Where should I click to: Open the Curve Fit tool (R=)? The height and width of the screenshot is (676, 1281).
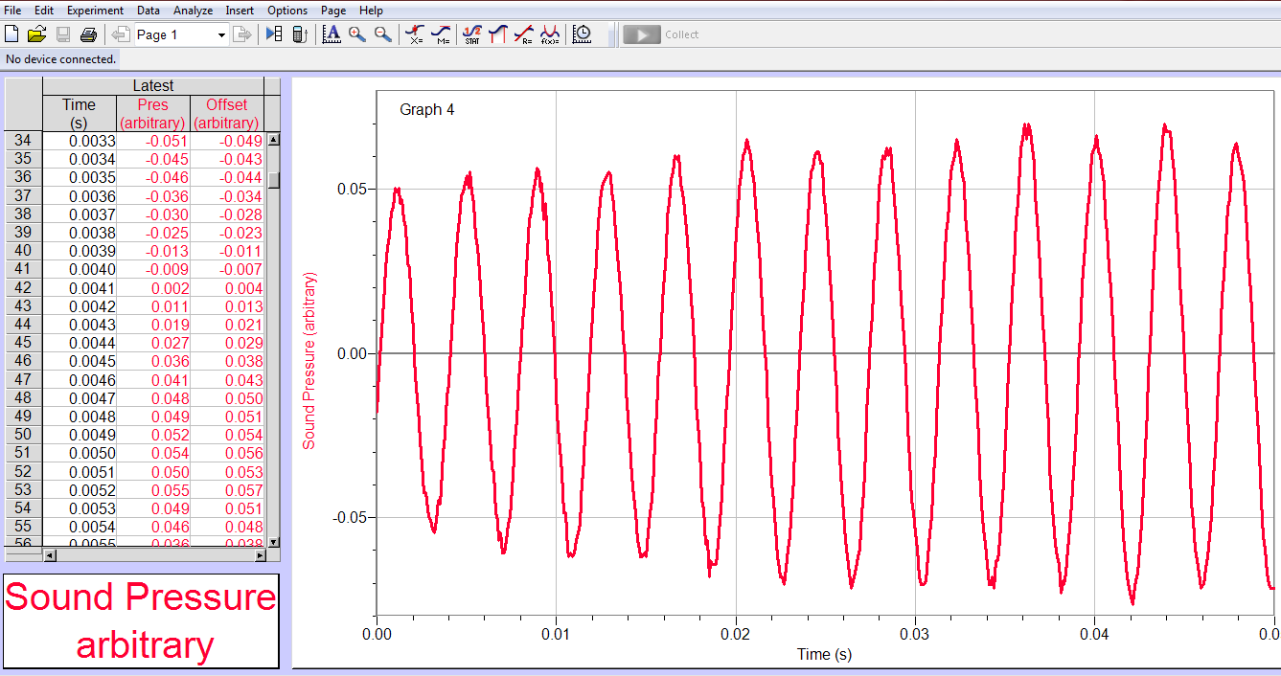coord(525,34)
